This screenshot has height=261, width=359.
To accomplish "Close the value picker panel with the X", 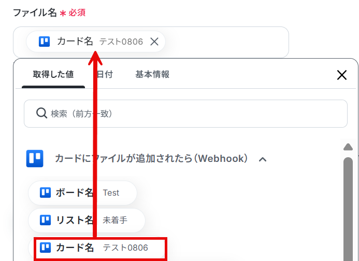I will pyautogui.click(x=341, y=75).
